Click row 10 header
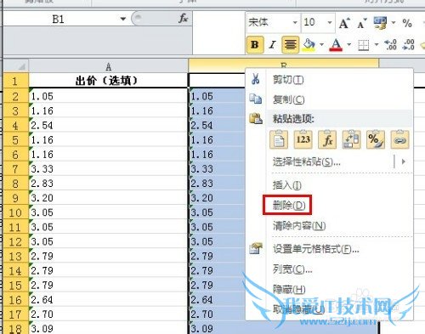 16,212
